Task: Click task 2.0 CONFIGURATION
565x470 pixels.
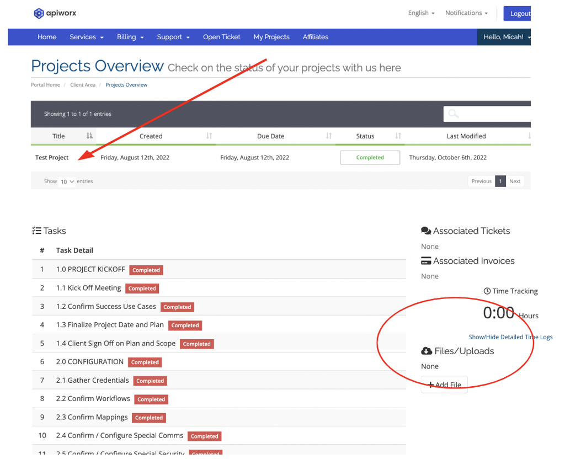Action: (90, 361)
